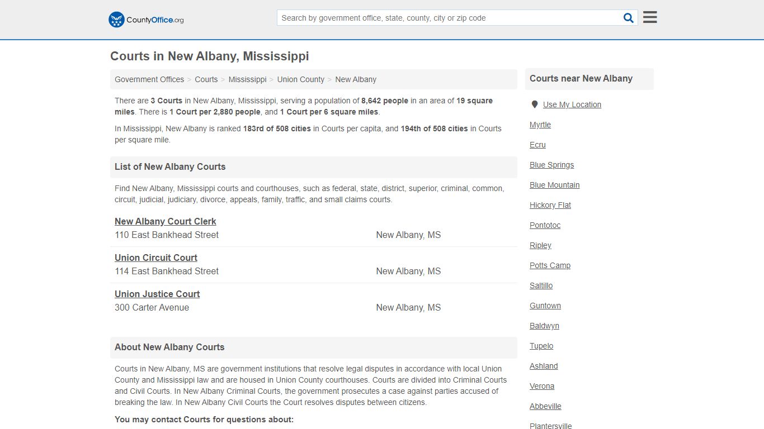Click the address 110 East Bankhead Street
Image resolution: width=764 pixels, height=429 pixels.
pos(167,235)
